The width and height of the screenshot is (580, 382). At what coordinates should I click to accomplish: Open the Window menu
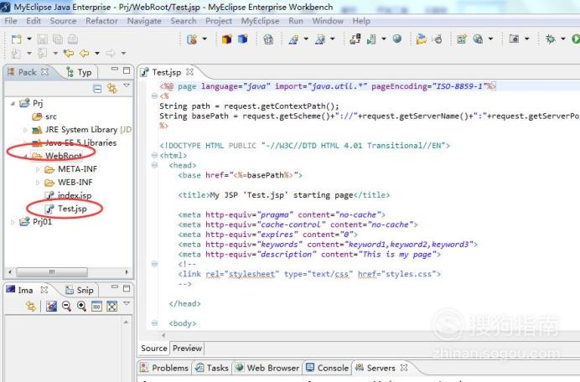[x=328, y=21]
